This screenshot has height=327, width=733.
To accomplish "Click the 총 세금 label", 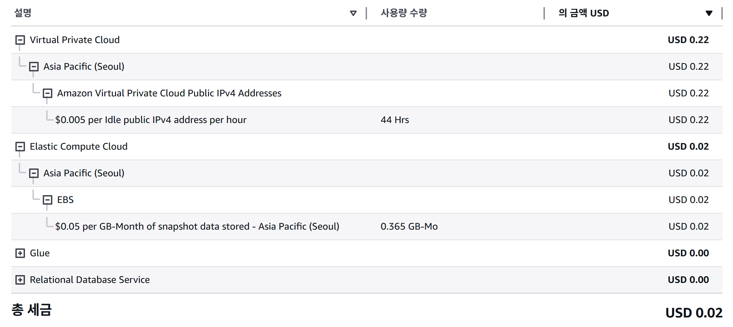I will click(x=31, y=310).
